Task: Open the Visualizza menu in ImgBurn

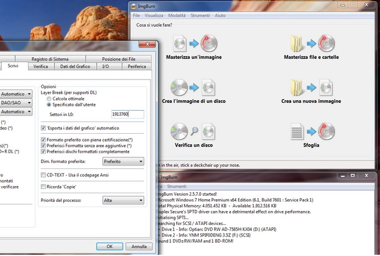Action: (154, 15)
